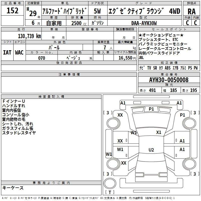Select the 注意事項欄 header
The width and height of the screenshot is (201, 201).
[x=69, y=74]
